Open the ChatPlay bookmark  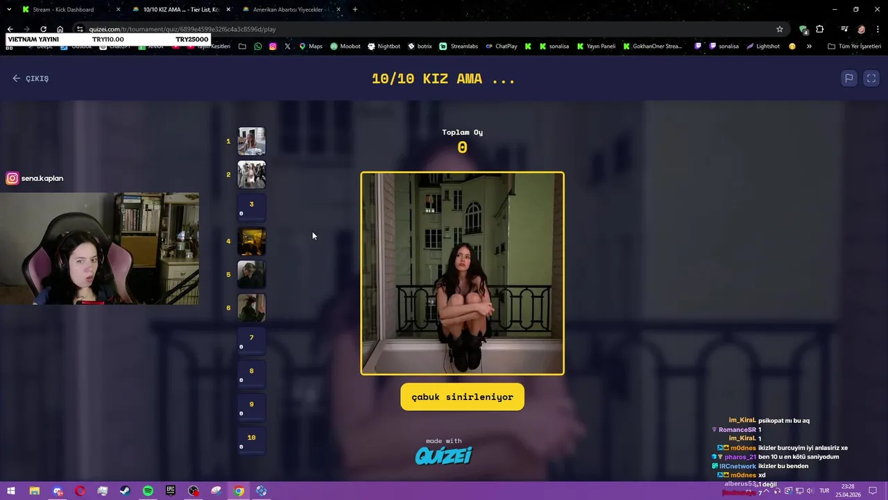click(501, 47)
